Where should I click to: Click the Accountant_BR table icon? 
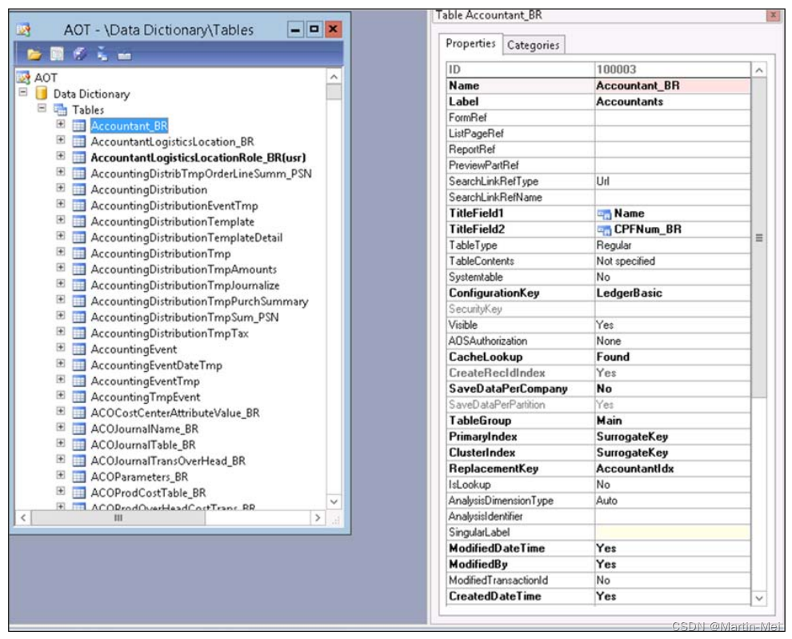click(x=78, y=126)
